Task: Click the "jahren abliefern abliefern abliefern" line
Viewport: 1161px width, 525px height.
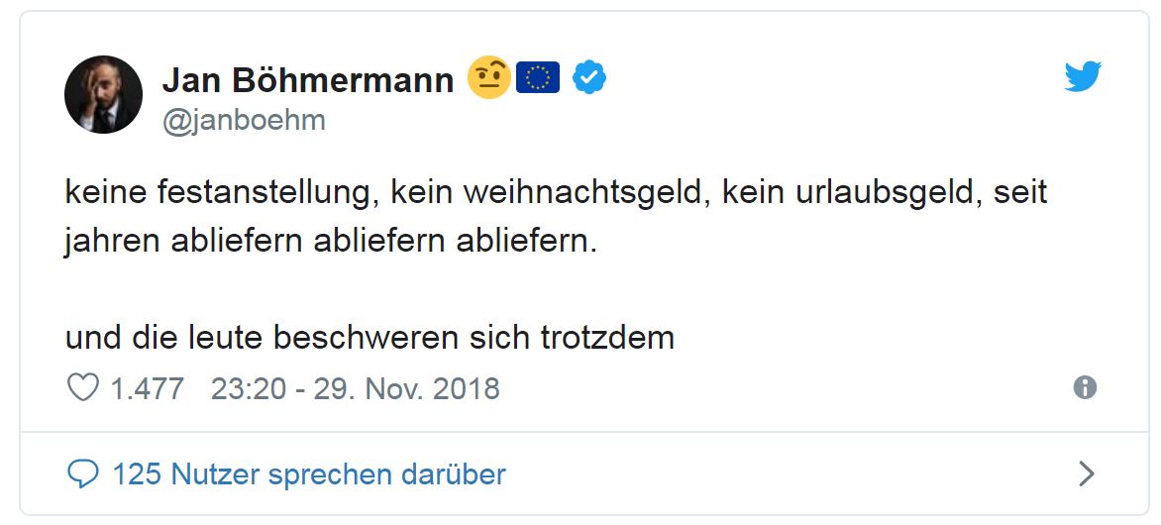Action: (x=331, y=242)
